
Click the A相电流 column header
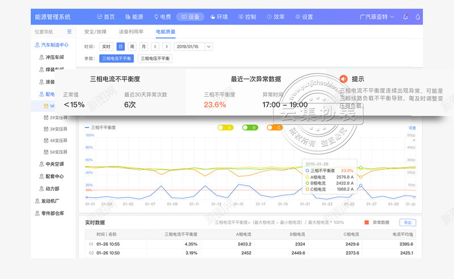pos(243,234)
